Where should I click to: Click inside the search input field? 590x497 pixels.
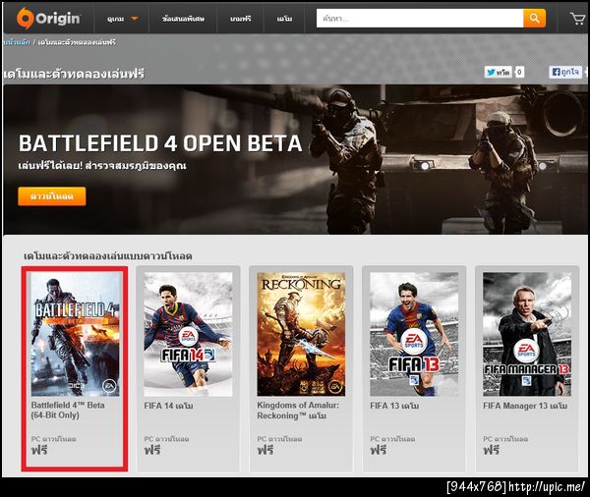click(x=420, y=18)
